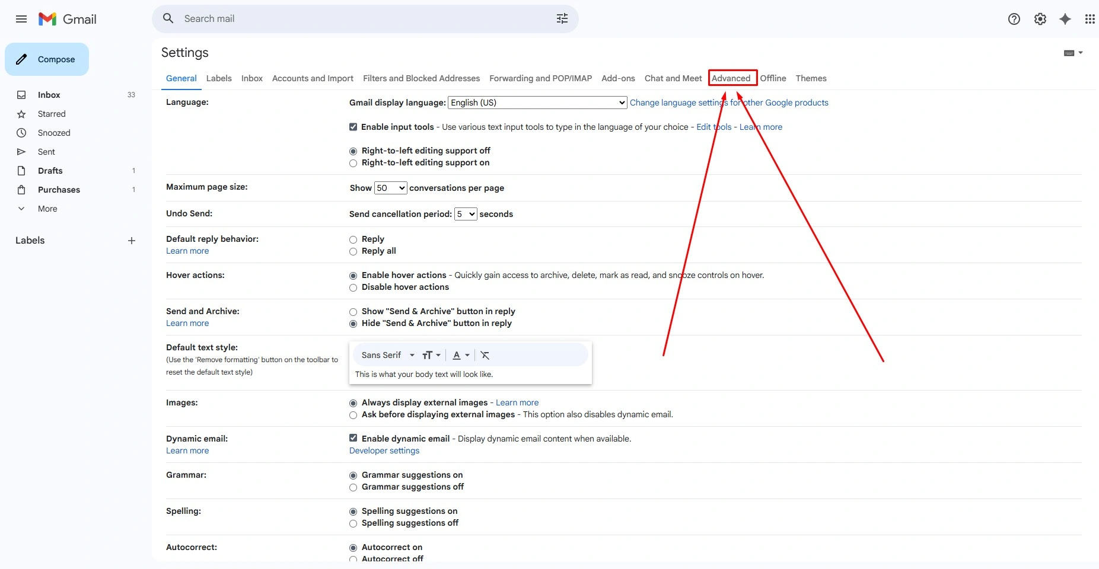This screenshot has width=1099, height=569.
Task: Open the Offline tab
Action: click(x=773, y=78)
